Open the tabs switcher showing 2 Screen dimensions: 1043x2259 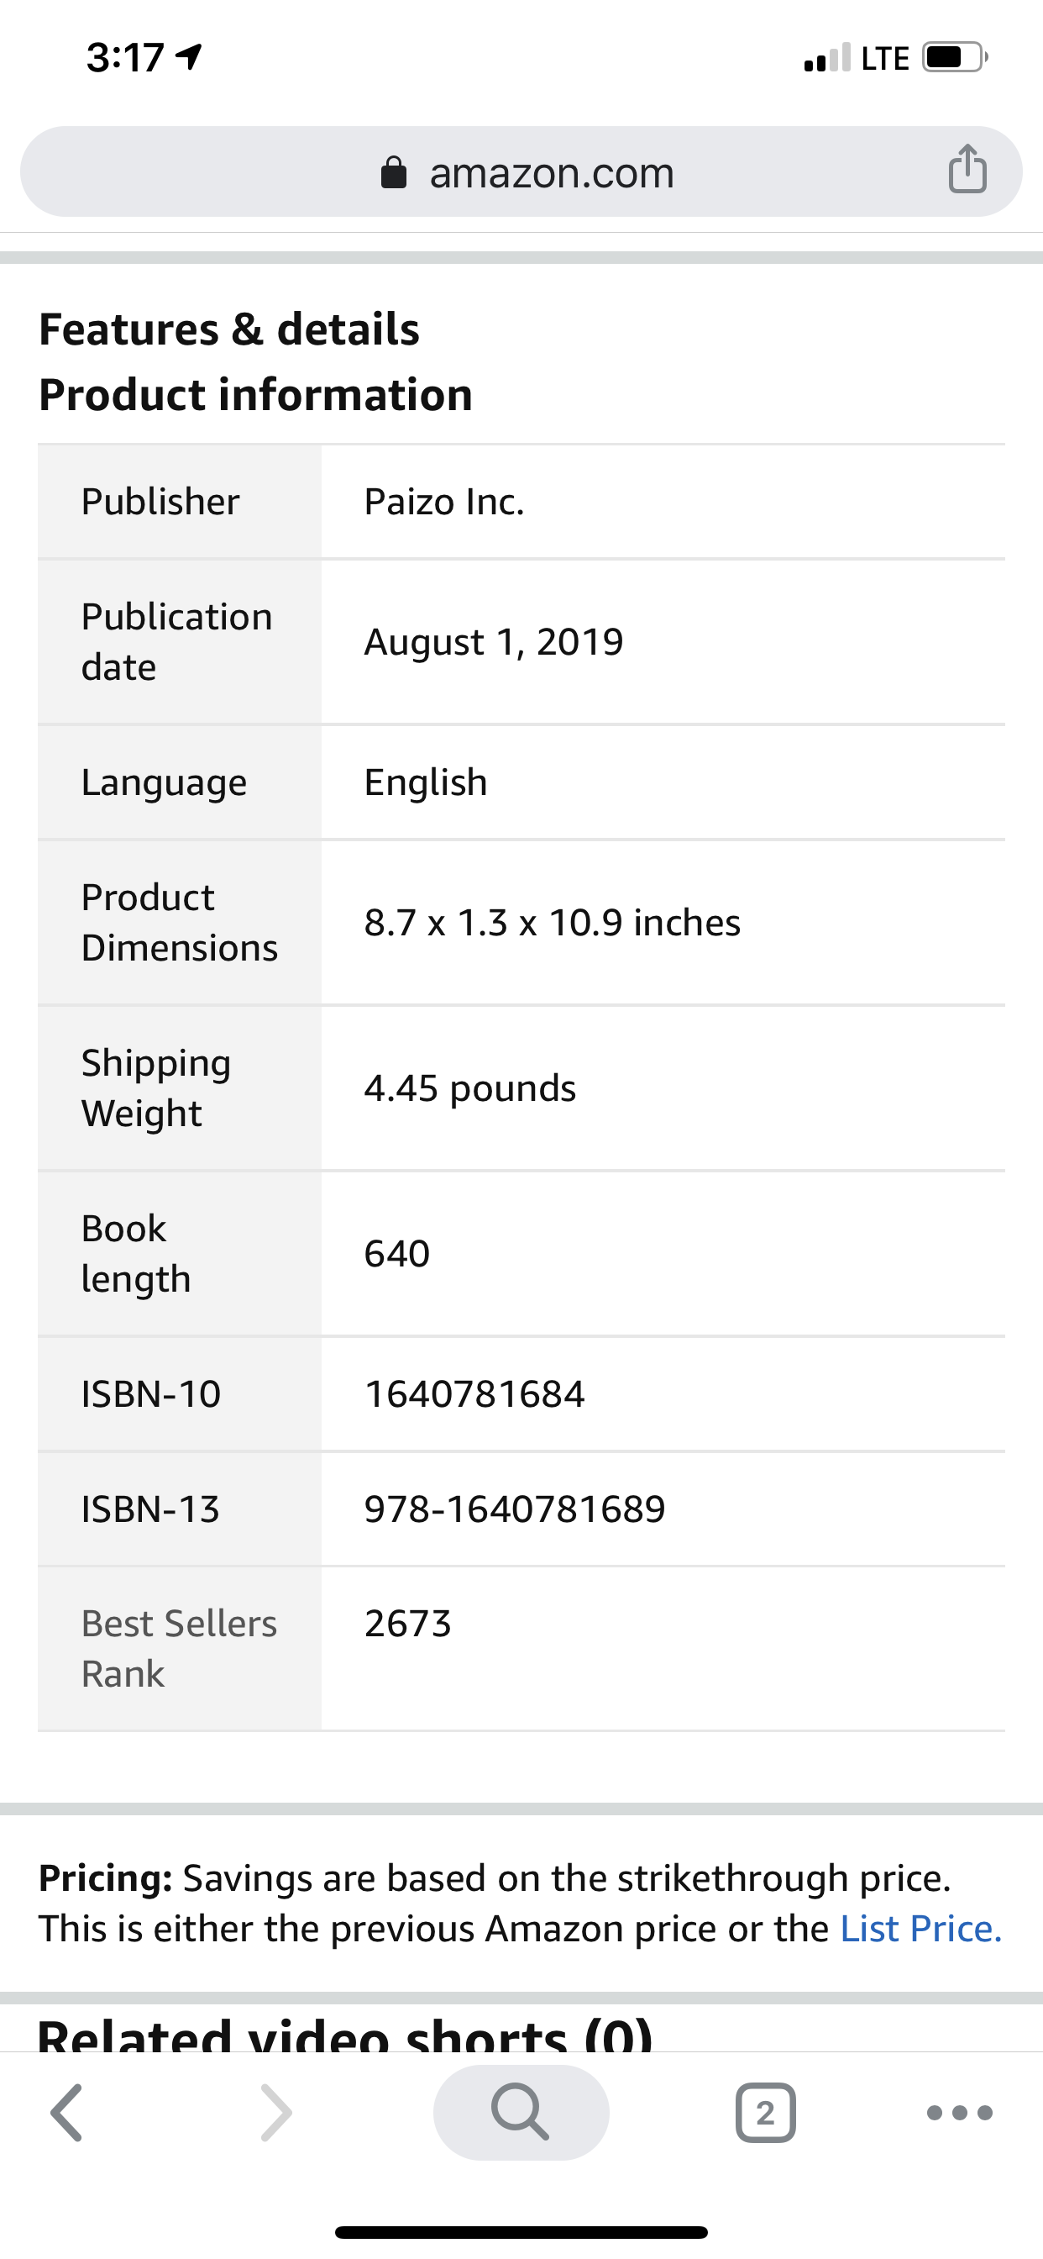click(x=765, y=2113)
